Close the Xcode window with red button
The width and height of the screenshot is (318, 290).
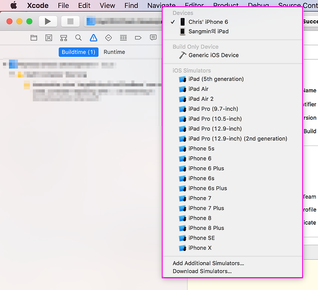tap(10, 21)
